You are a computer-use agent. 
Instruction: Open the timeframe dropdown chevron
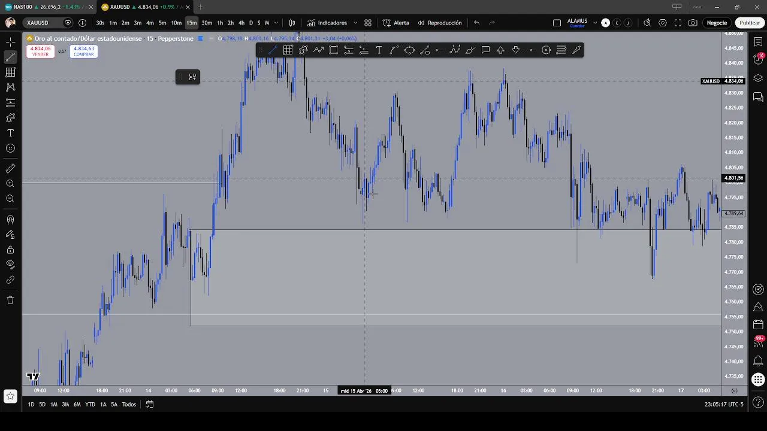[276, 23]
